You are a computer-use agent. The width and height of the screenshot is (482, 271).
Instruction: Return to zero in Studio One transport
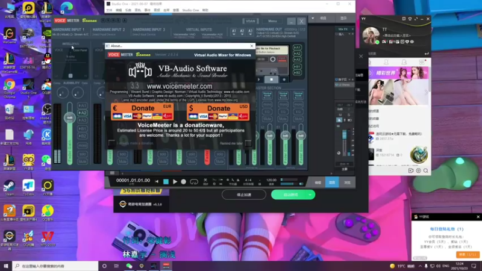[x=157, y=182]
